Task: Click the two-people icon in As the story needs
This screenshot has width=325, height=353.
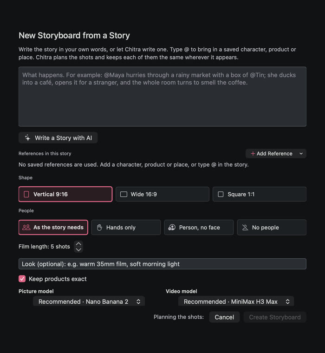Action: tap(26, 228)
